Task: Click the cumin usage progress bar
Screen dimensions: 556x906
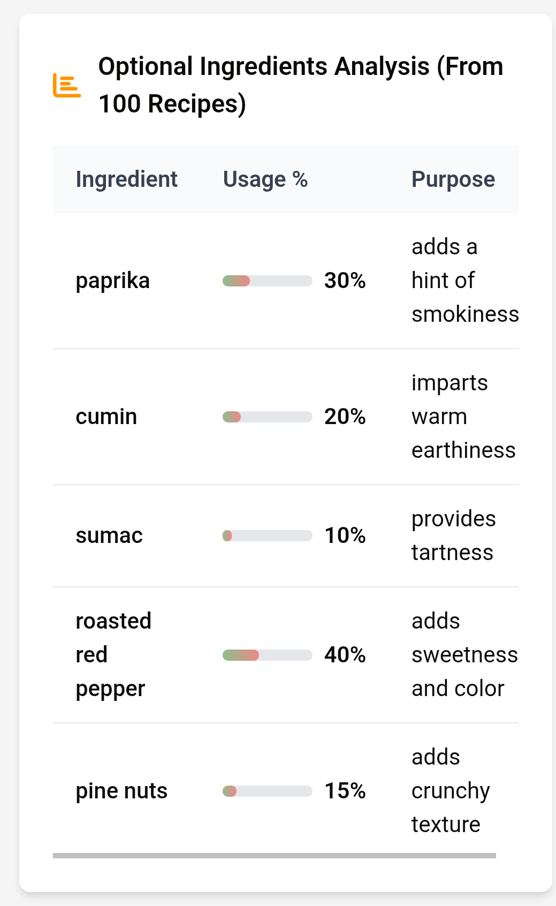Action: (267, 417)
